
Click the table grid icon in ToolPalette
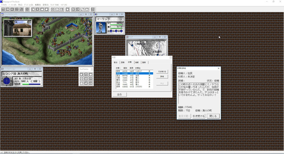click(91, 78)
